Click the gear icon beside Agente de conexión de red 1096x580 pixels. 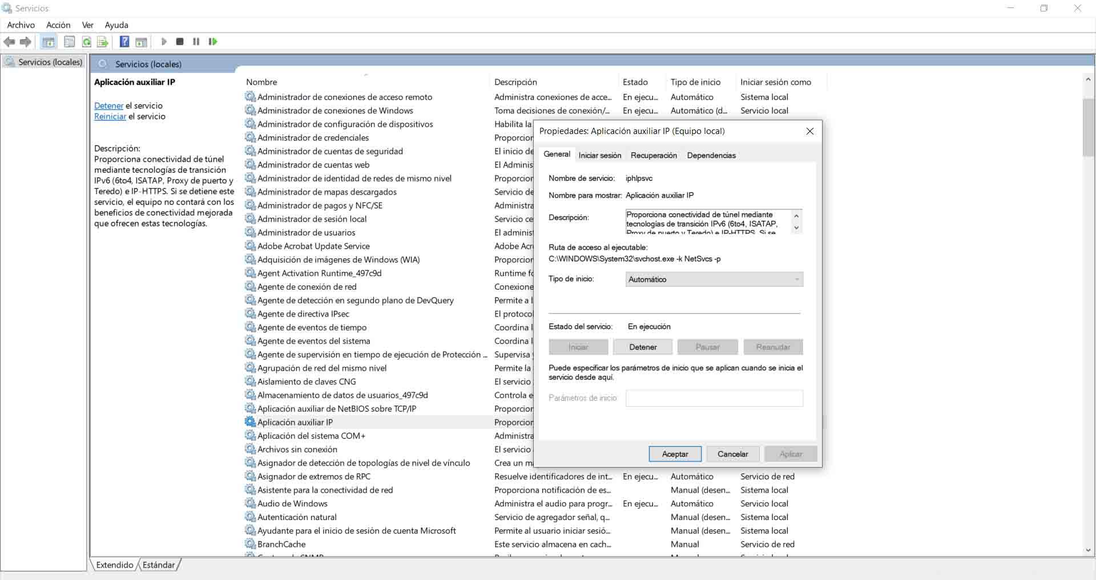250,287
